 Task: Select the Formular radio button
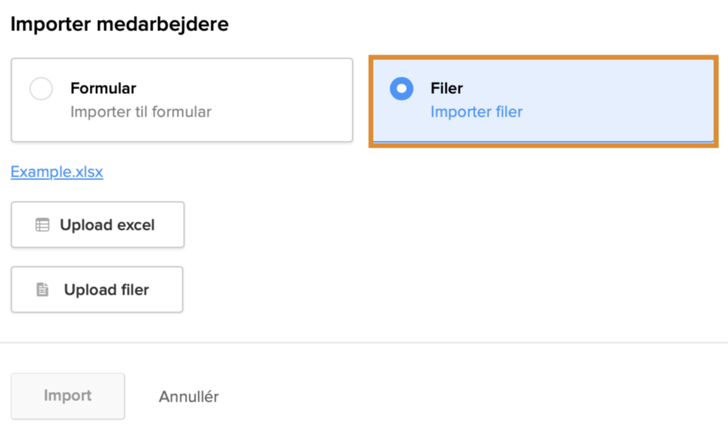pos(41,89)
